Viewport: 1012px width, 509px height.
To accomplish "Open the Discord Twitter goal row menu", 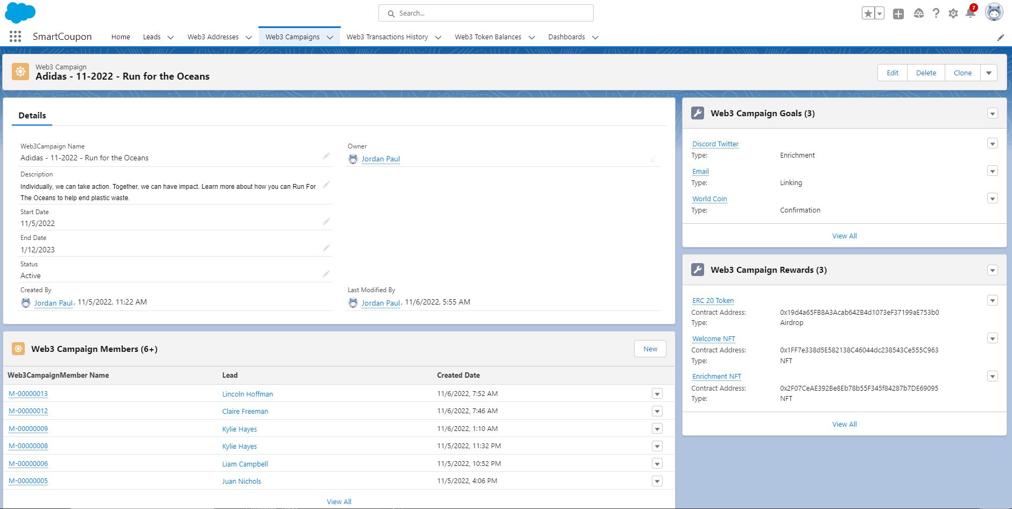I will pyautogui.click(x=993, y=143).
